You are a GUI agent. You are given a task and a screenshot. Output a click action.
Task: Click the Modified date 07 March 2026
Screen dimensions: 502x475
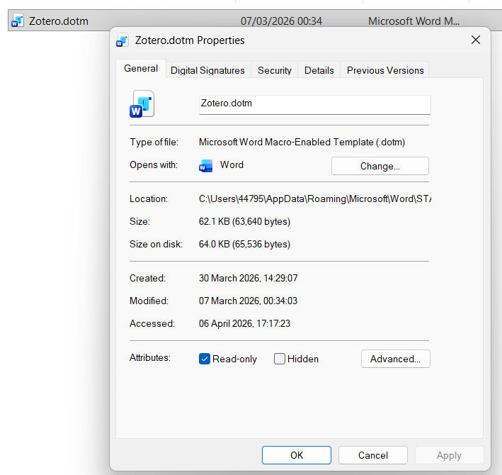click(248, 301)
